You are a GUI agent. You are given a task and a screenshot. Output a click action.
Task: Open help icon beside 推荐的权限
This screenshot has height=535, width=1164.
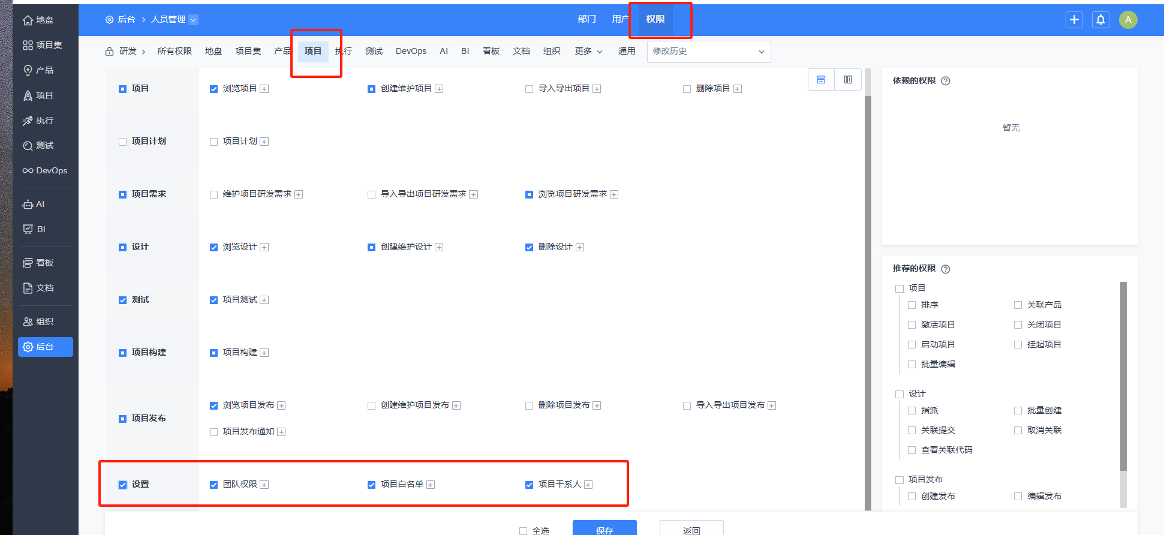point(946,269)
